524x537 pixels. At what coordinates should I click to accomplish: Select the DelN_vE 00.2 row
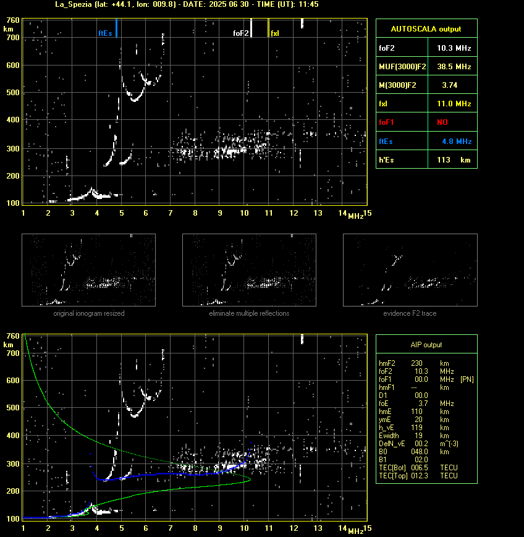[x=418, y=444]
